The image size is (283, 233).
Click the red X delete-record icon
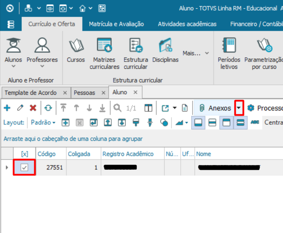click(33, 108)
